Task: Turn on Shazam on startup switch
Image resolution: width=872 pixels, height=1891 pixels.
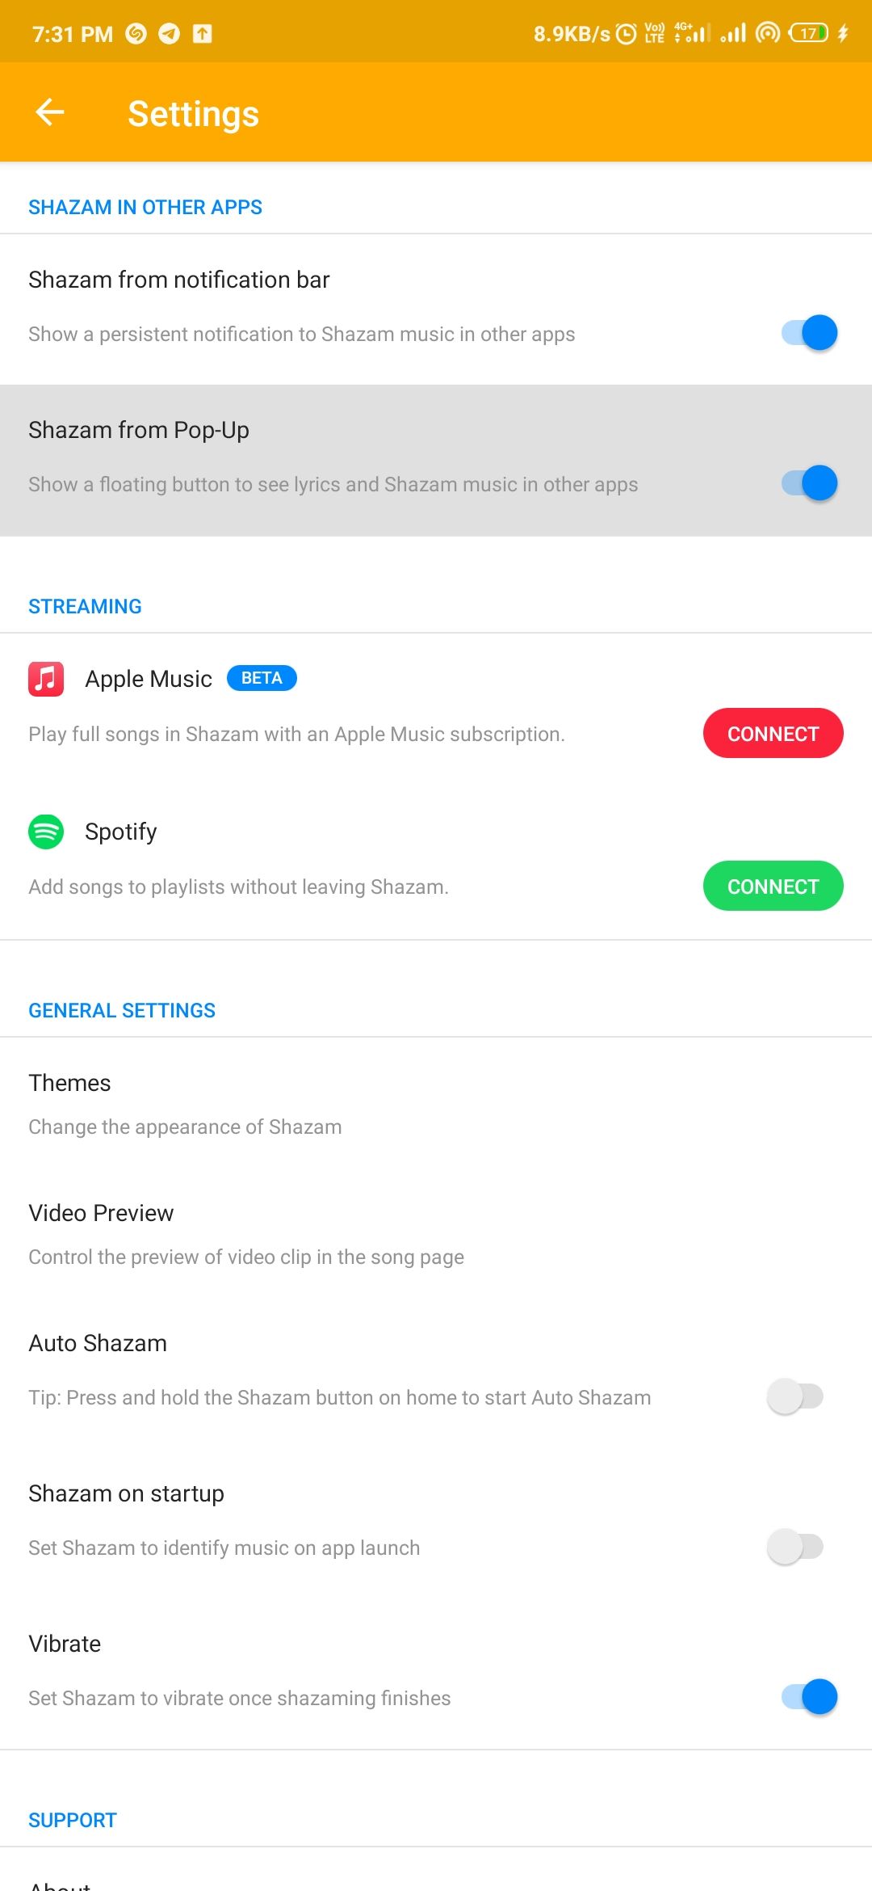Action: coord(795,1547)
